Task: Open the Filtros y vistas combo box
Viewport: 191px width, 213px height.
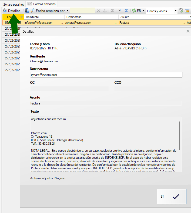Action: (x=161, y=11)
